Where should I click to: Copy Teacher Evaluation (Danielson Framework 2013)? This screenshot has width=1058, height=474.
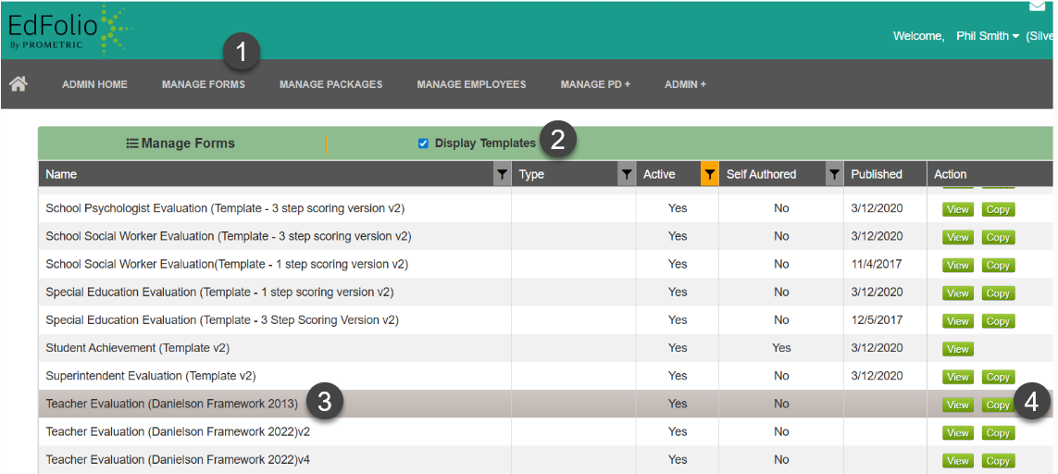(x=998, y=405)
